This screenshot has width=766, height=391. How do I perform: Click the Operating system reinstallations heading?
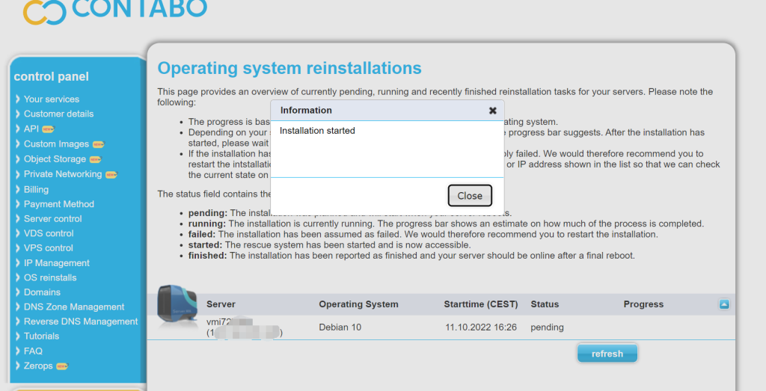pyautogui.click(x=289, y=68)
